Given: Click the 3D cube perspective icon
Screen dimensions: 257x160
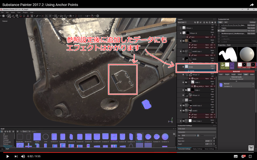Looking at the screenshot, I should pyautogui.click(x=65, y=16).
